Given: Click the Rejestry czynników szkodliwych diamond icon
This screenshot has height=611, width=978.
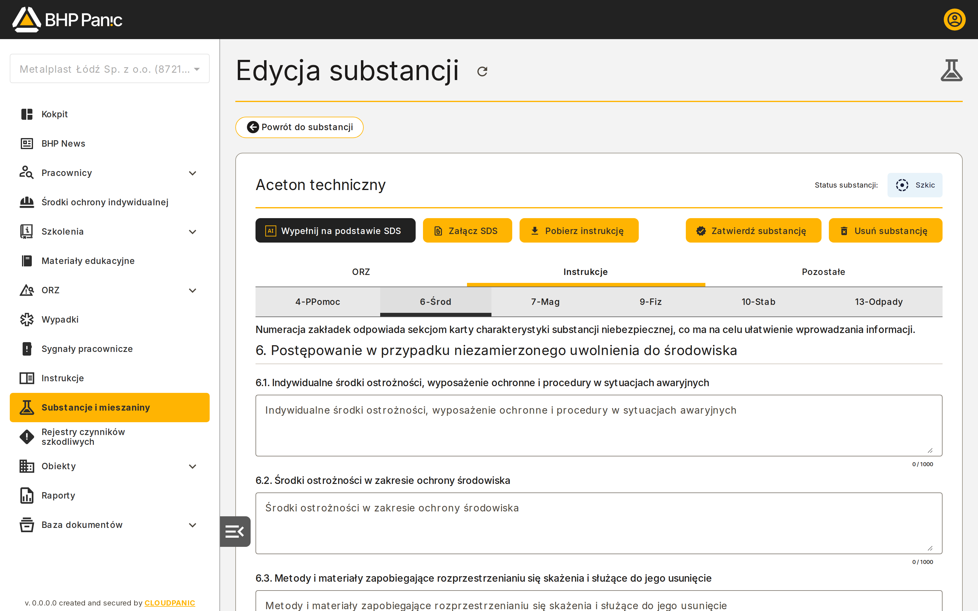Looking at the screenshot, I should point(27,437).
